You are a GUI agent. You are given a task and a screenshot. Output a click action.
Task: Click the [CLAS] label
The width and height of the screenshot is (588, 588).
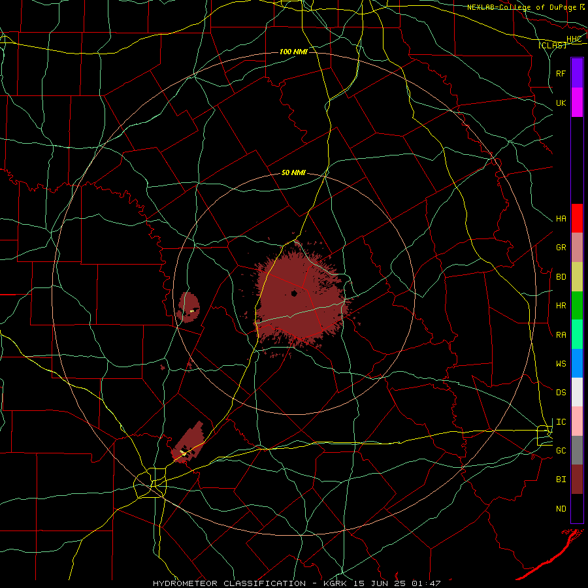[552, 46]
